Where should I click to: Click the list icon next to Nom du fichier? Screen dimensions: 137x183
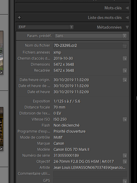coord(125,47)
